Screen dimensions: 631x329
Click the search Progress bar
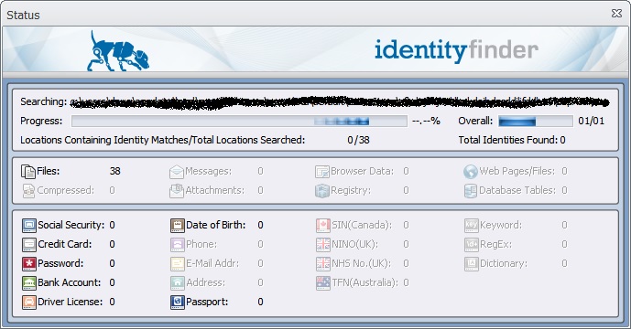(239, 122)
